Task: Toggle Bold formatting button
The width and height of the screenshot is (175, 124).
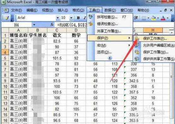Action: point(78,18)
